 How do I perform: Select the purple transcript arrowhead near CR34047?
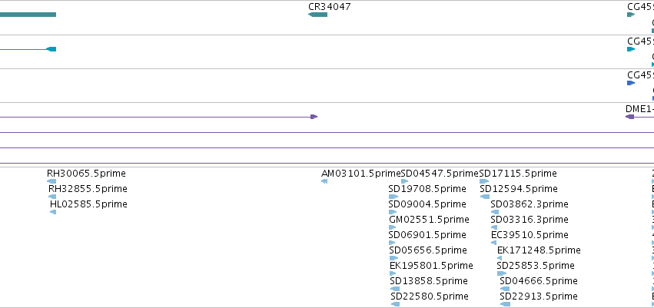[314, 117]
